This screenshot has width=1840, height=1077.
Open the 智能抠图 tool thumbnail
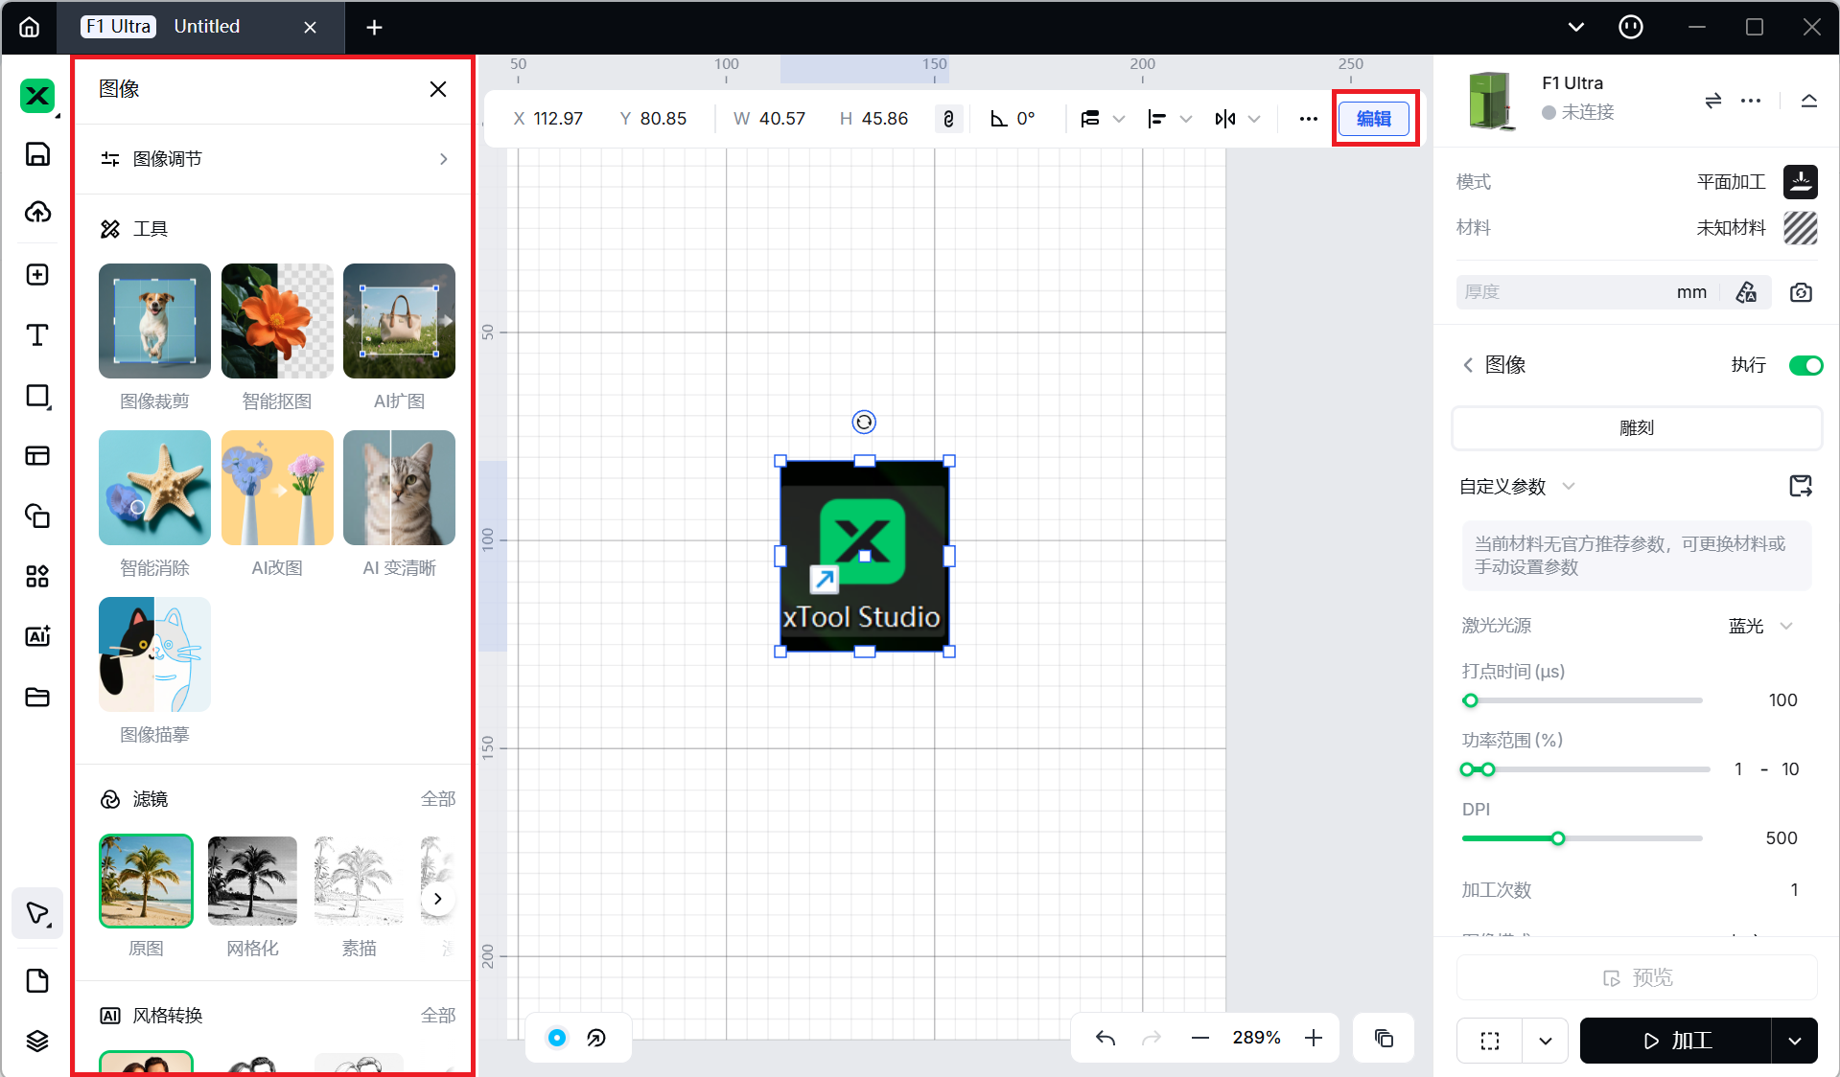pyautogui.click(x=277, y=321)
